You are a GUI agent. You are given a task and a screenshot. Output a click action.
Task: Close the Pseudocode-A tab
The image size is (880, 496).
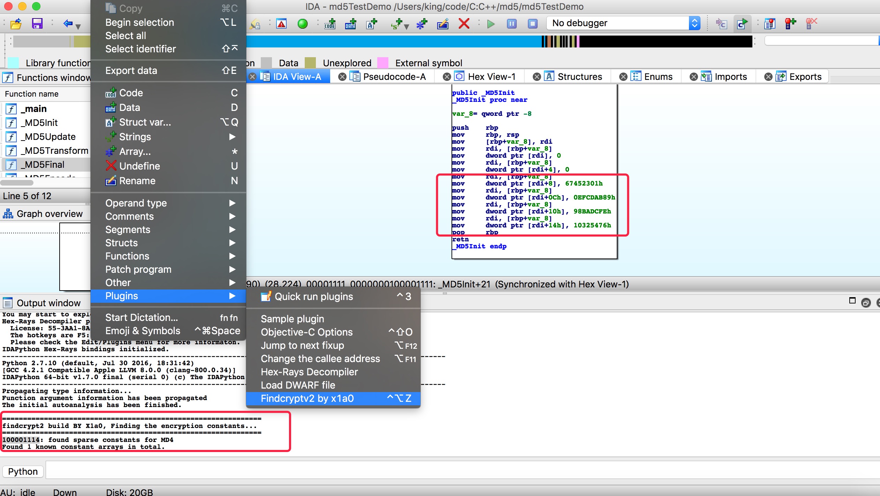coord(342,77)
